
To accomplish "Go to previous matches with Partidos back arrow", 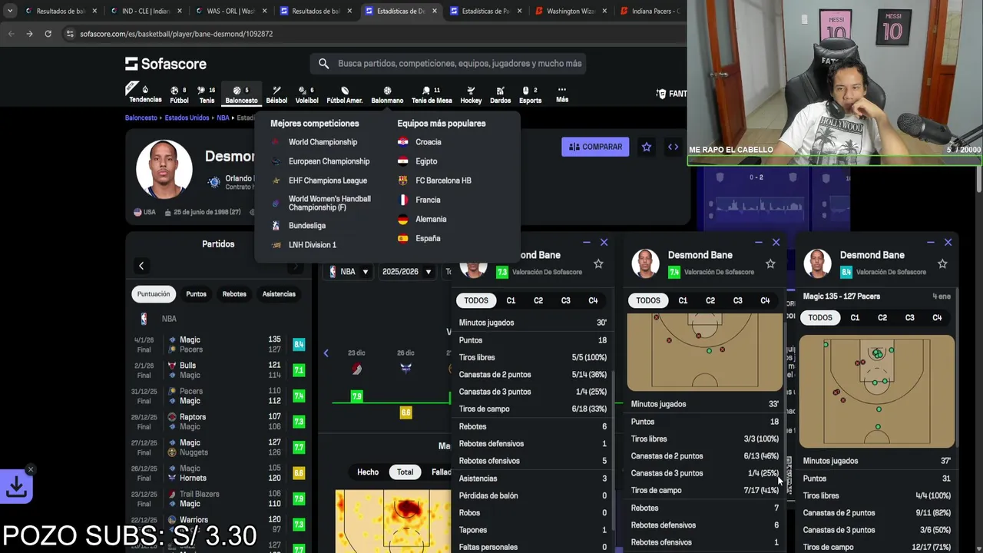I will [141, 266].
